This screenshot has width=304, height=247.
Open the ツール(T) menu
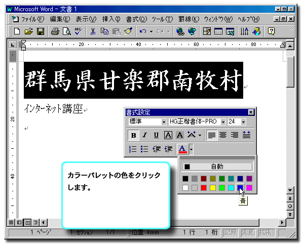click(x=162, y=19)
